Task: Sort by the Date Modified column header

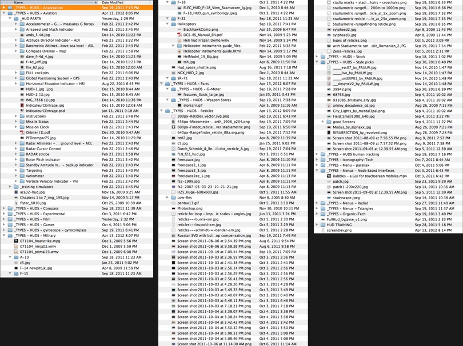Action: 126,2
